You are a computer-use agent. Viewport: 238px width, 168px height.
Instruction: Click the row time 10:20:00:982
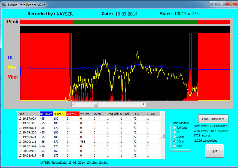click(x=27, y=151)
